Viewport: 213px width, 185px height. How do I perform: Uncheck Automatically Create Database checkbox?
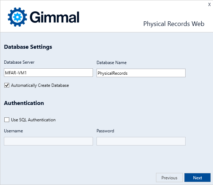click(7, 85)
